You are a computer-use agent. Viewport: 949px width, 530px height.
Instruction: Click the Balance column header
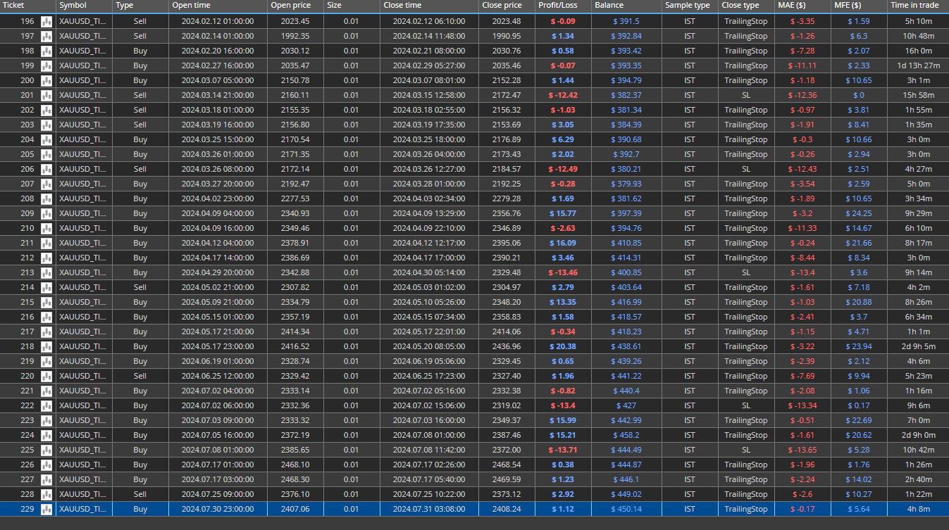[627, 6]
